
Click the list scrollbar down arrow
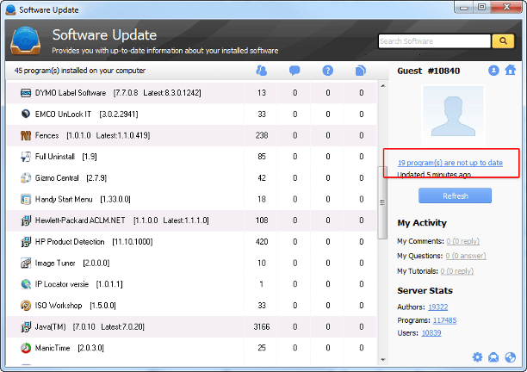click(x=383, y=360)
